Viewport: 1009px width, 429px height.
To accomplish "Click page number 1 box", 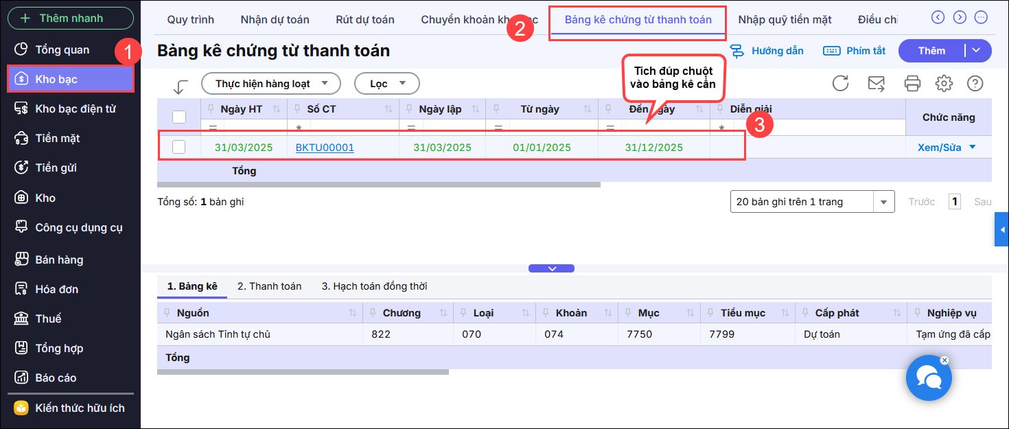I will (955, 202).
